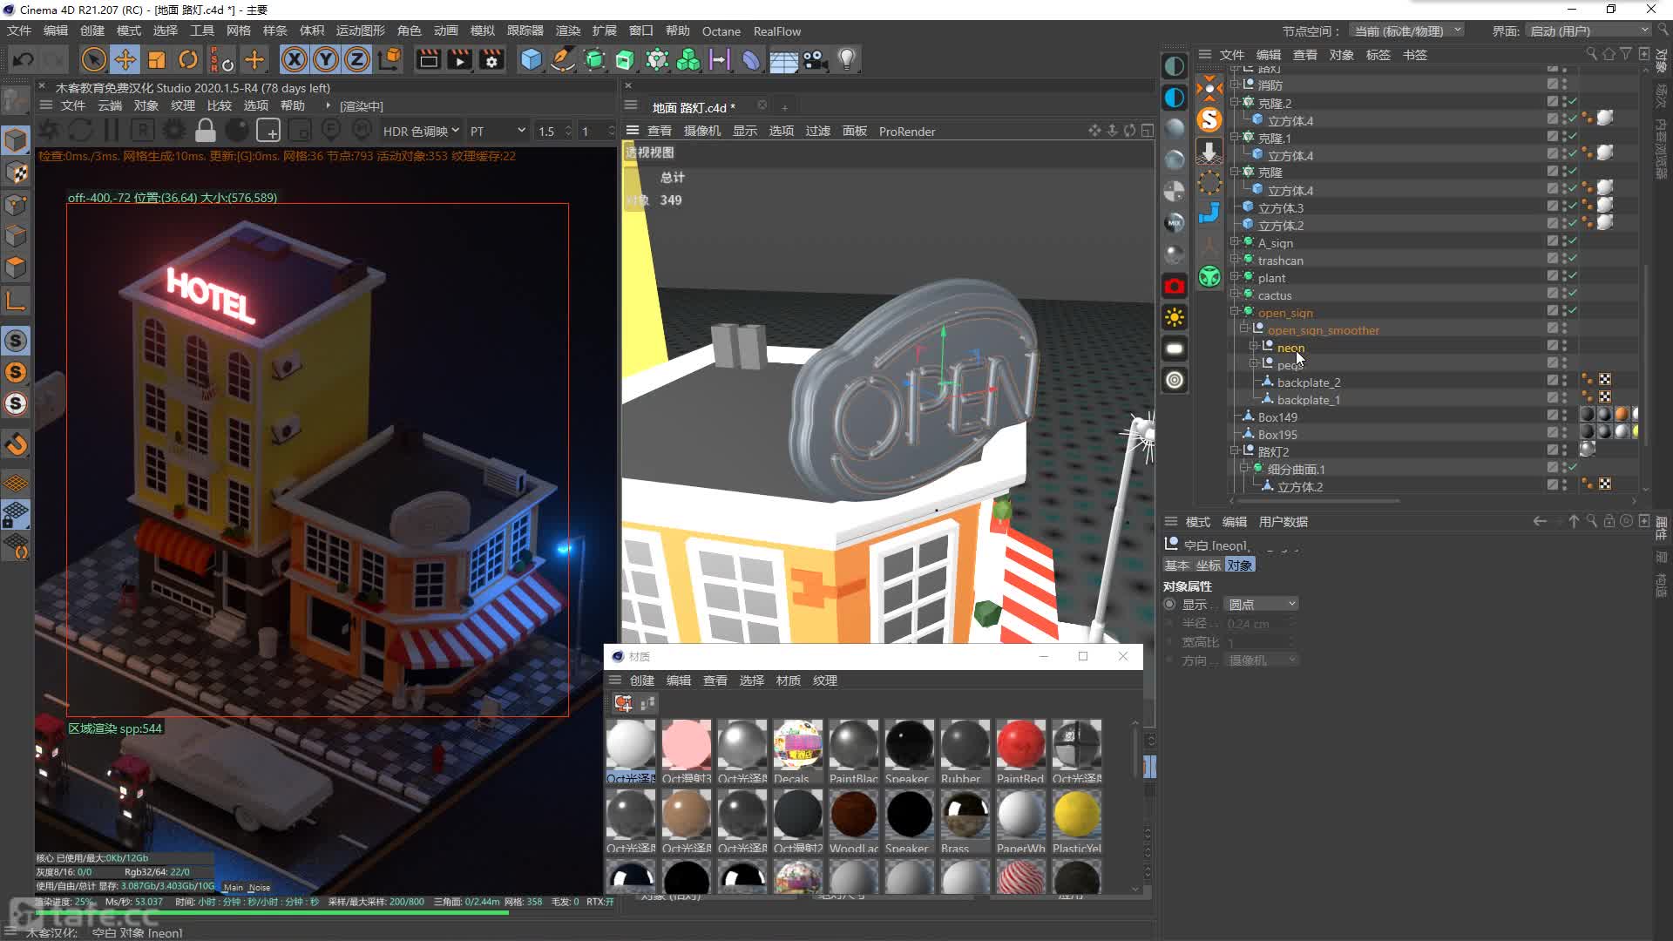Image resolution: width=1673 pixels, height=941 pixels.
Task: Switch to the 坐标 attribute tab
Action: [1209, 565]
